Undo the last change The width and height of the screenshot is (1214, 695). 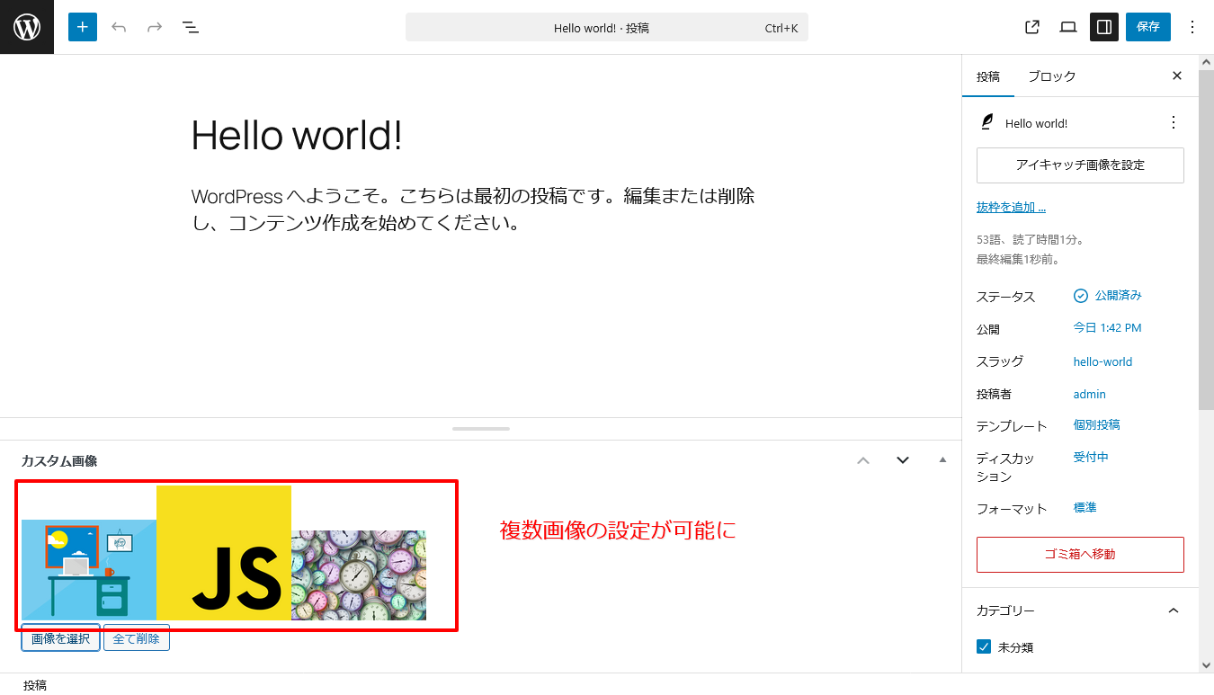click(119, 27)
